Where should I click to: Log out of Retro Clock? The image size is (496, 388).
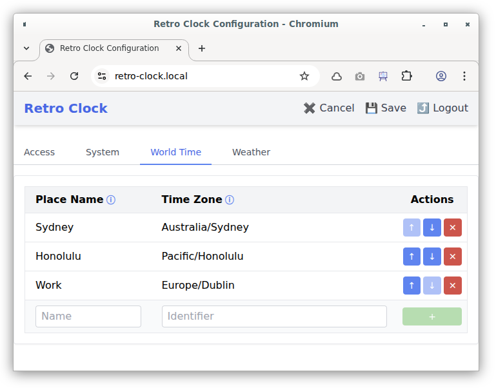pos(442,108)
